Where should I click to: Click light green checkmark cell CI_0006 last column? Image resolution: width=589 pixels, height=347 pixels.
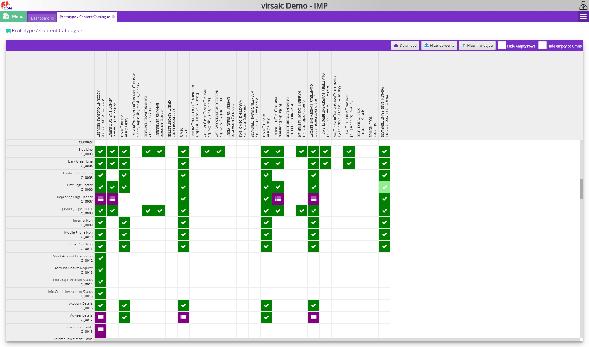coord(384,187)
